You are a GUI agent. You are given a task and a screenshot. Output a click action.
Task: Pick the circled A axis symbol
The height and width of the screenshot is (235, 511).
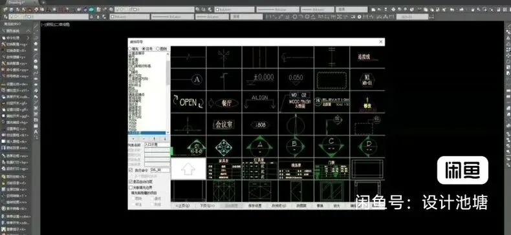[188, 79]
